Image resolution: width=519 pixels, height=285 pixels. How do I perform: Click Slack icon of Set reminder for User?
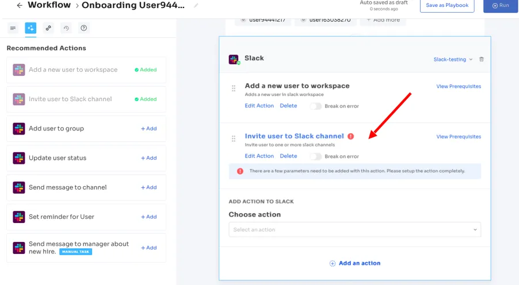click(19, 217)
